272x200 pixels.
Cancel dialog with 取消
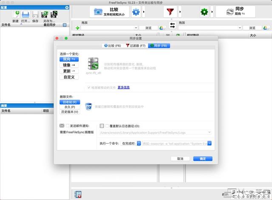pyautogui.click(x=180, y=158)
